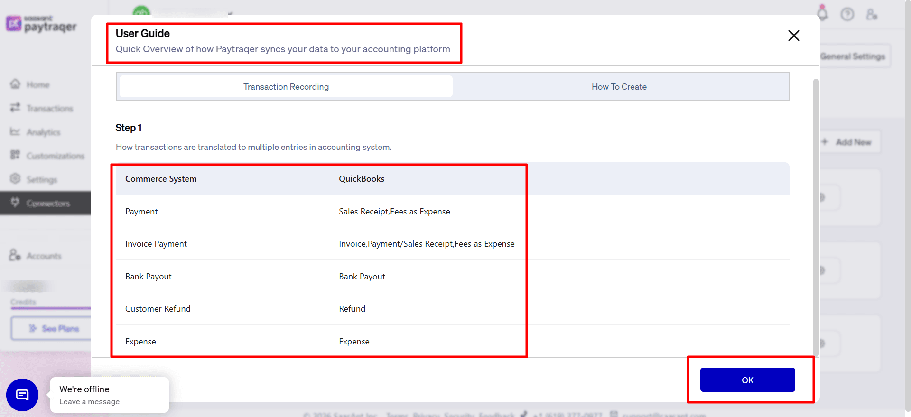The width and height of the screenshot is (911, 417).
Task: Select 'Sales Receipt,Fees as Expense' cell
Action: 394,212
